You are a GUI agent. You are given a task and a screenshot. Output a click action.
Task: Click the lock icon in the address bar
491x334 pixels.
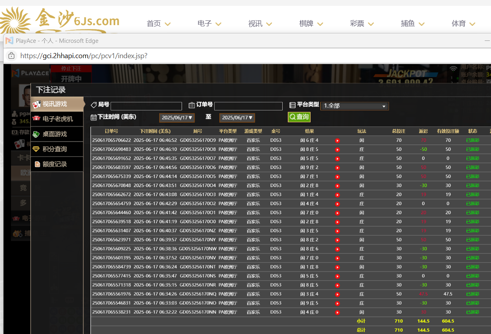[x=11, y=56]
